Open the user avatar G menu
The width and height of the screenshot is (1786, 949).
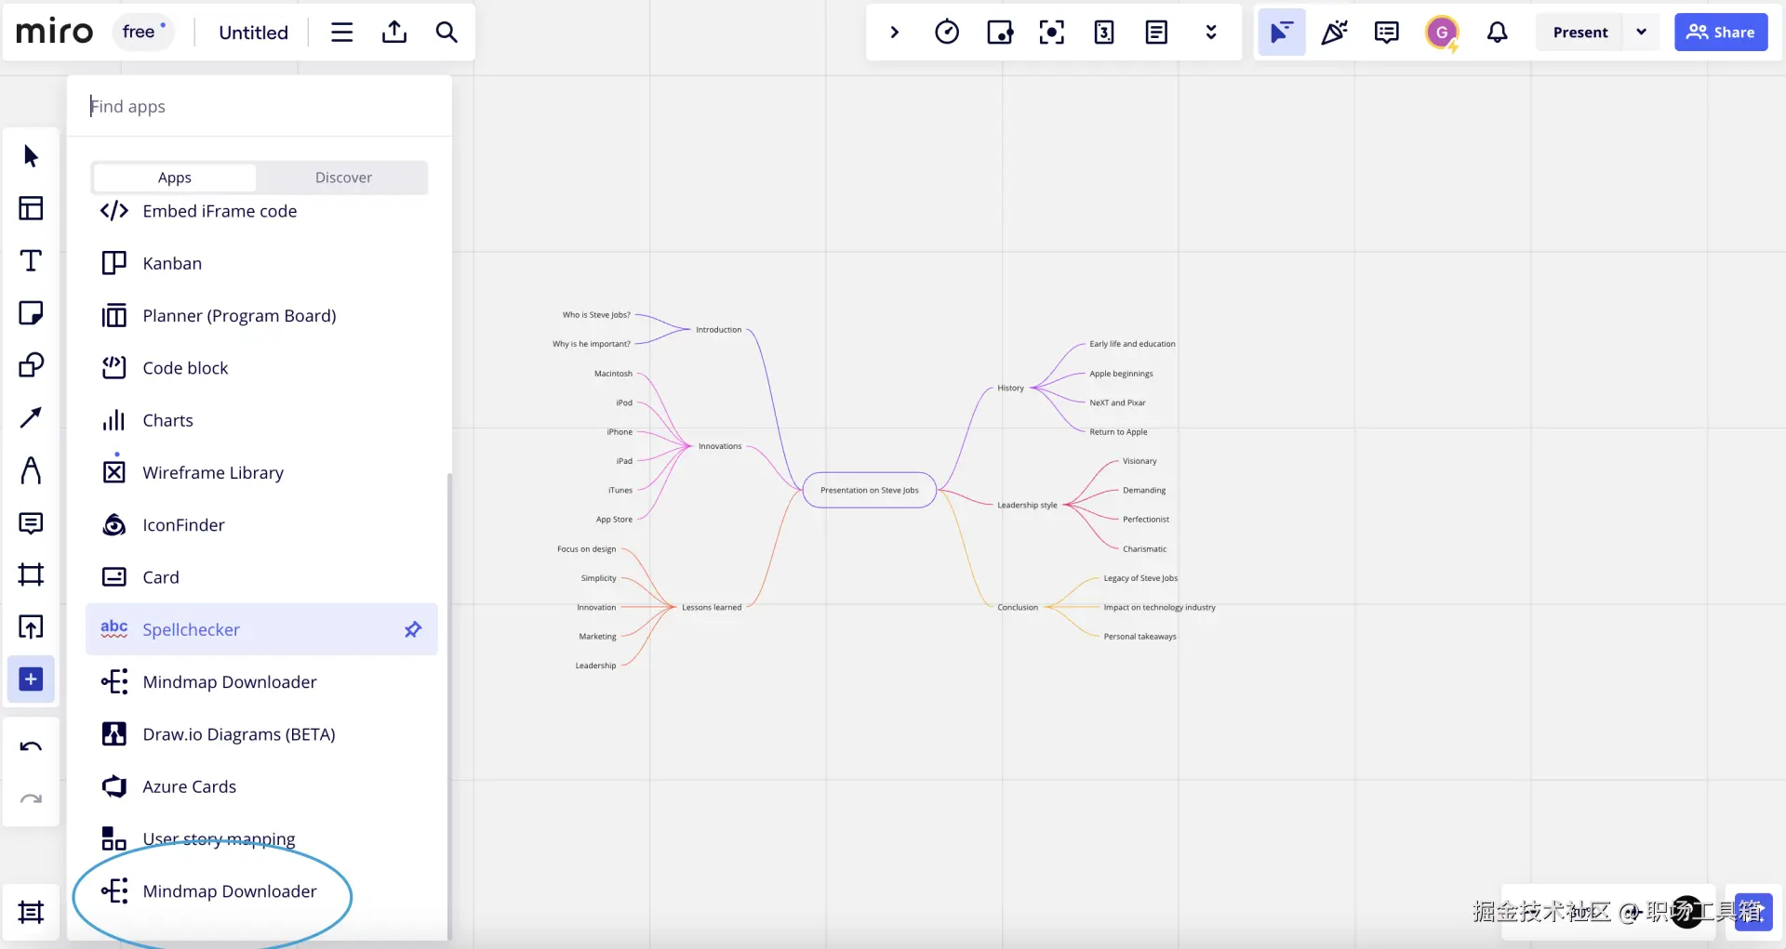tap(1442, 33)
